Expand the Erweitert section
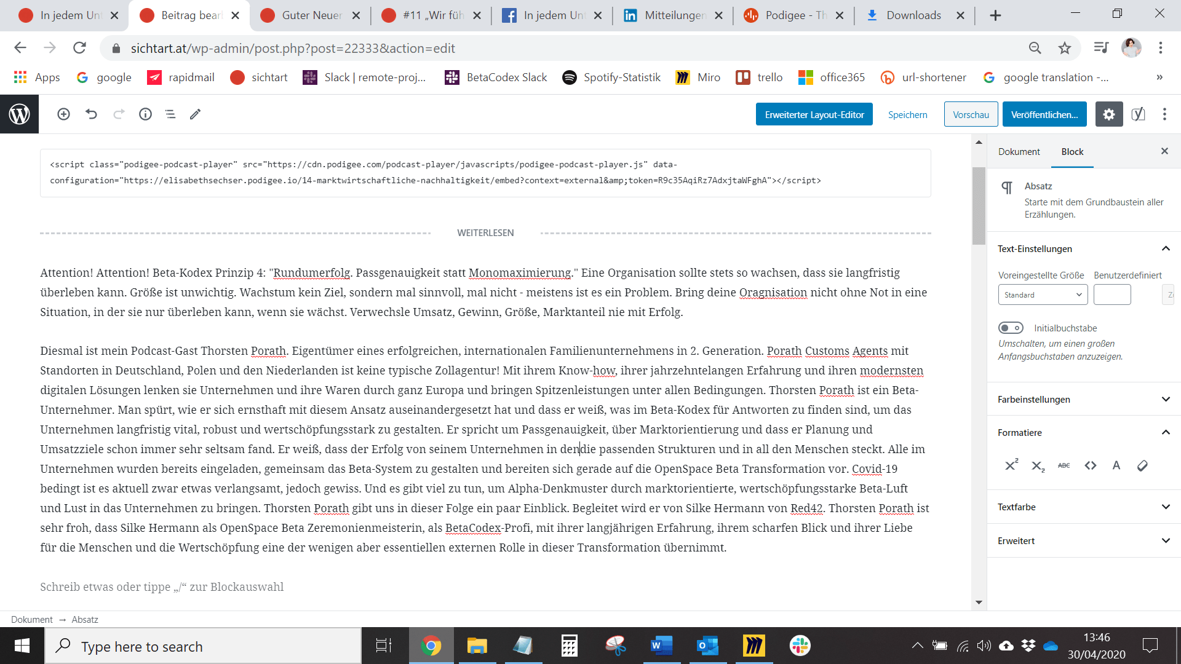The width and height of the screenshot is (1181, 664). [x=1084, y=540]
